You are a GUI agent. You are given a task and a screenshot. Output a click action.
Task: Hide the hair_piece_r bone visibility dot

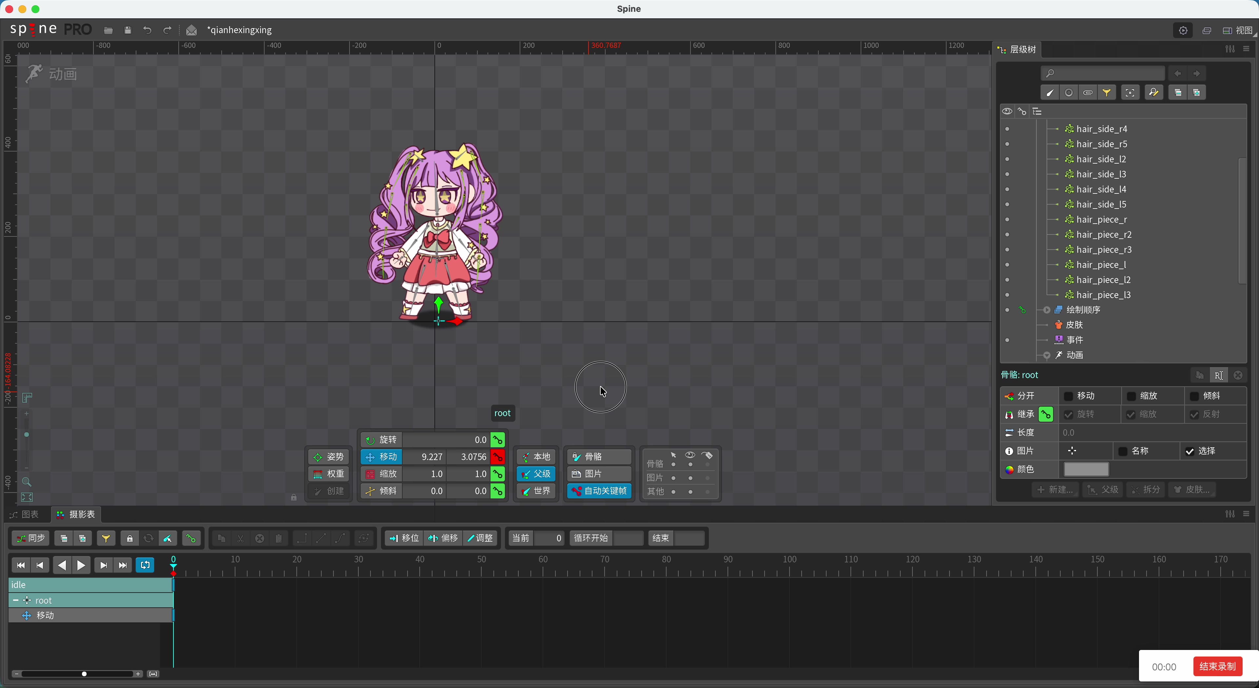(x=1007, y=220)
